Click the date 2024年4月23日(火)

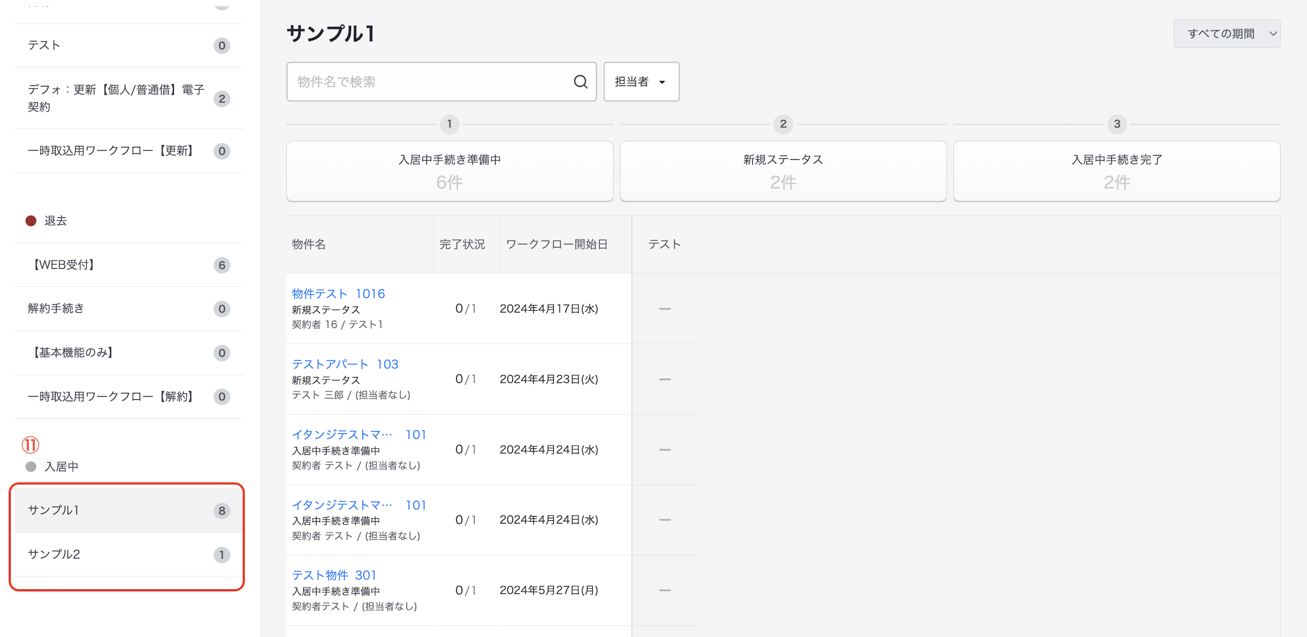(549, 379)
